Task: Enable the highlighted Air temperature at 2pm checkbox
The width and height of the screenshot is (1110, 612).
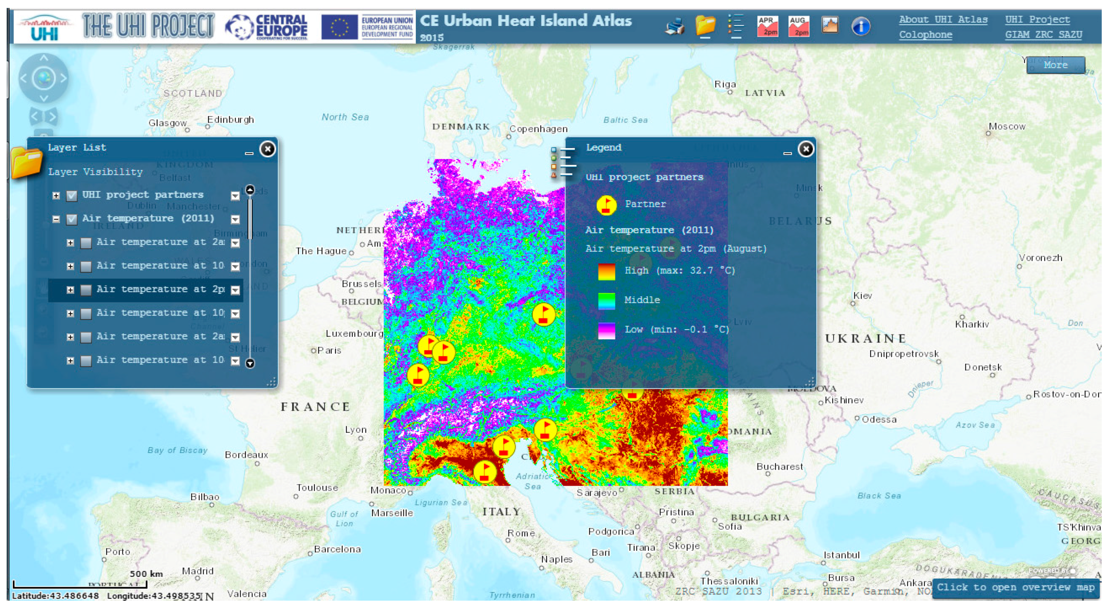Action: (x=86, y=290)
